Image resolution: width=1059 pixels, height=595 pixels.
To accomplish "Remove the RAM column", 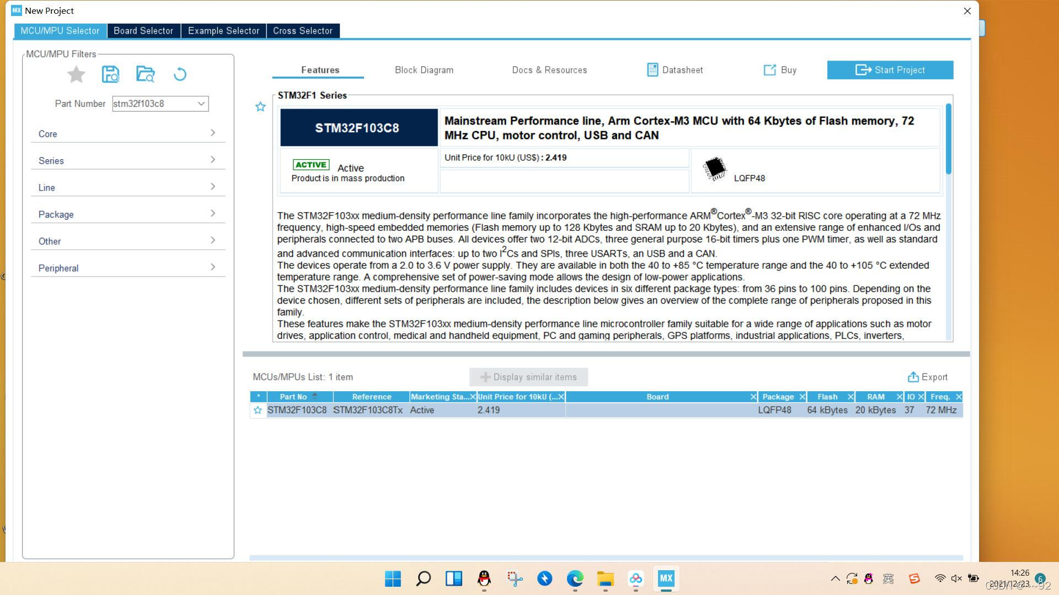I will [900, 397].
